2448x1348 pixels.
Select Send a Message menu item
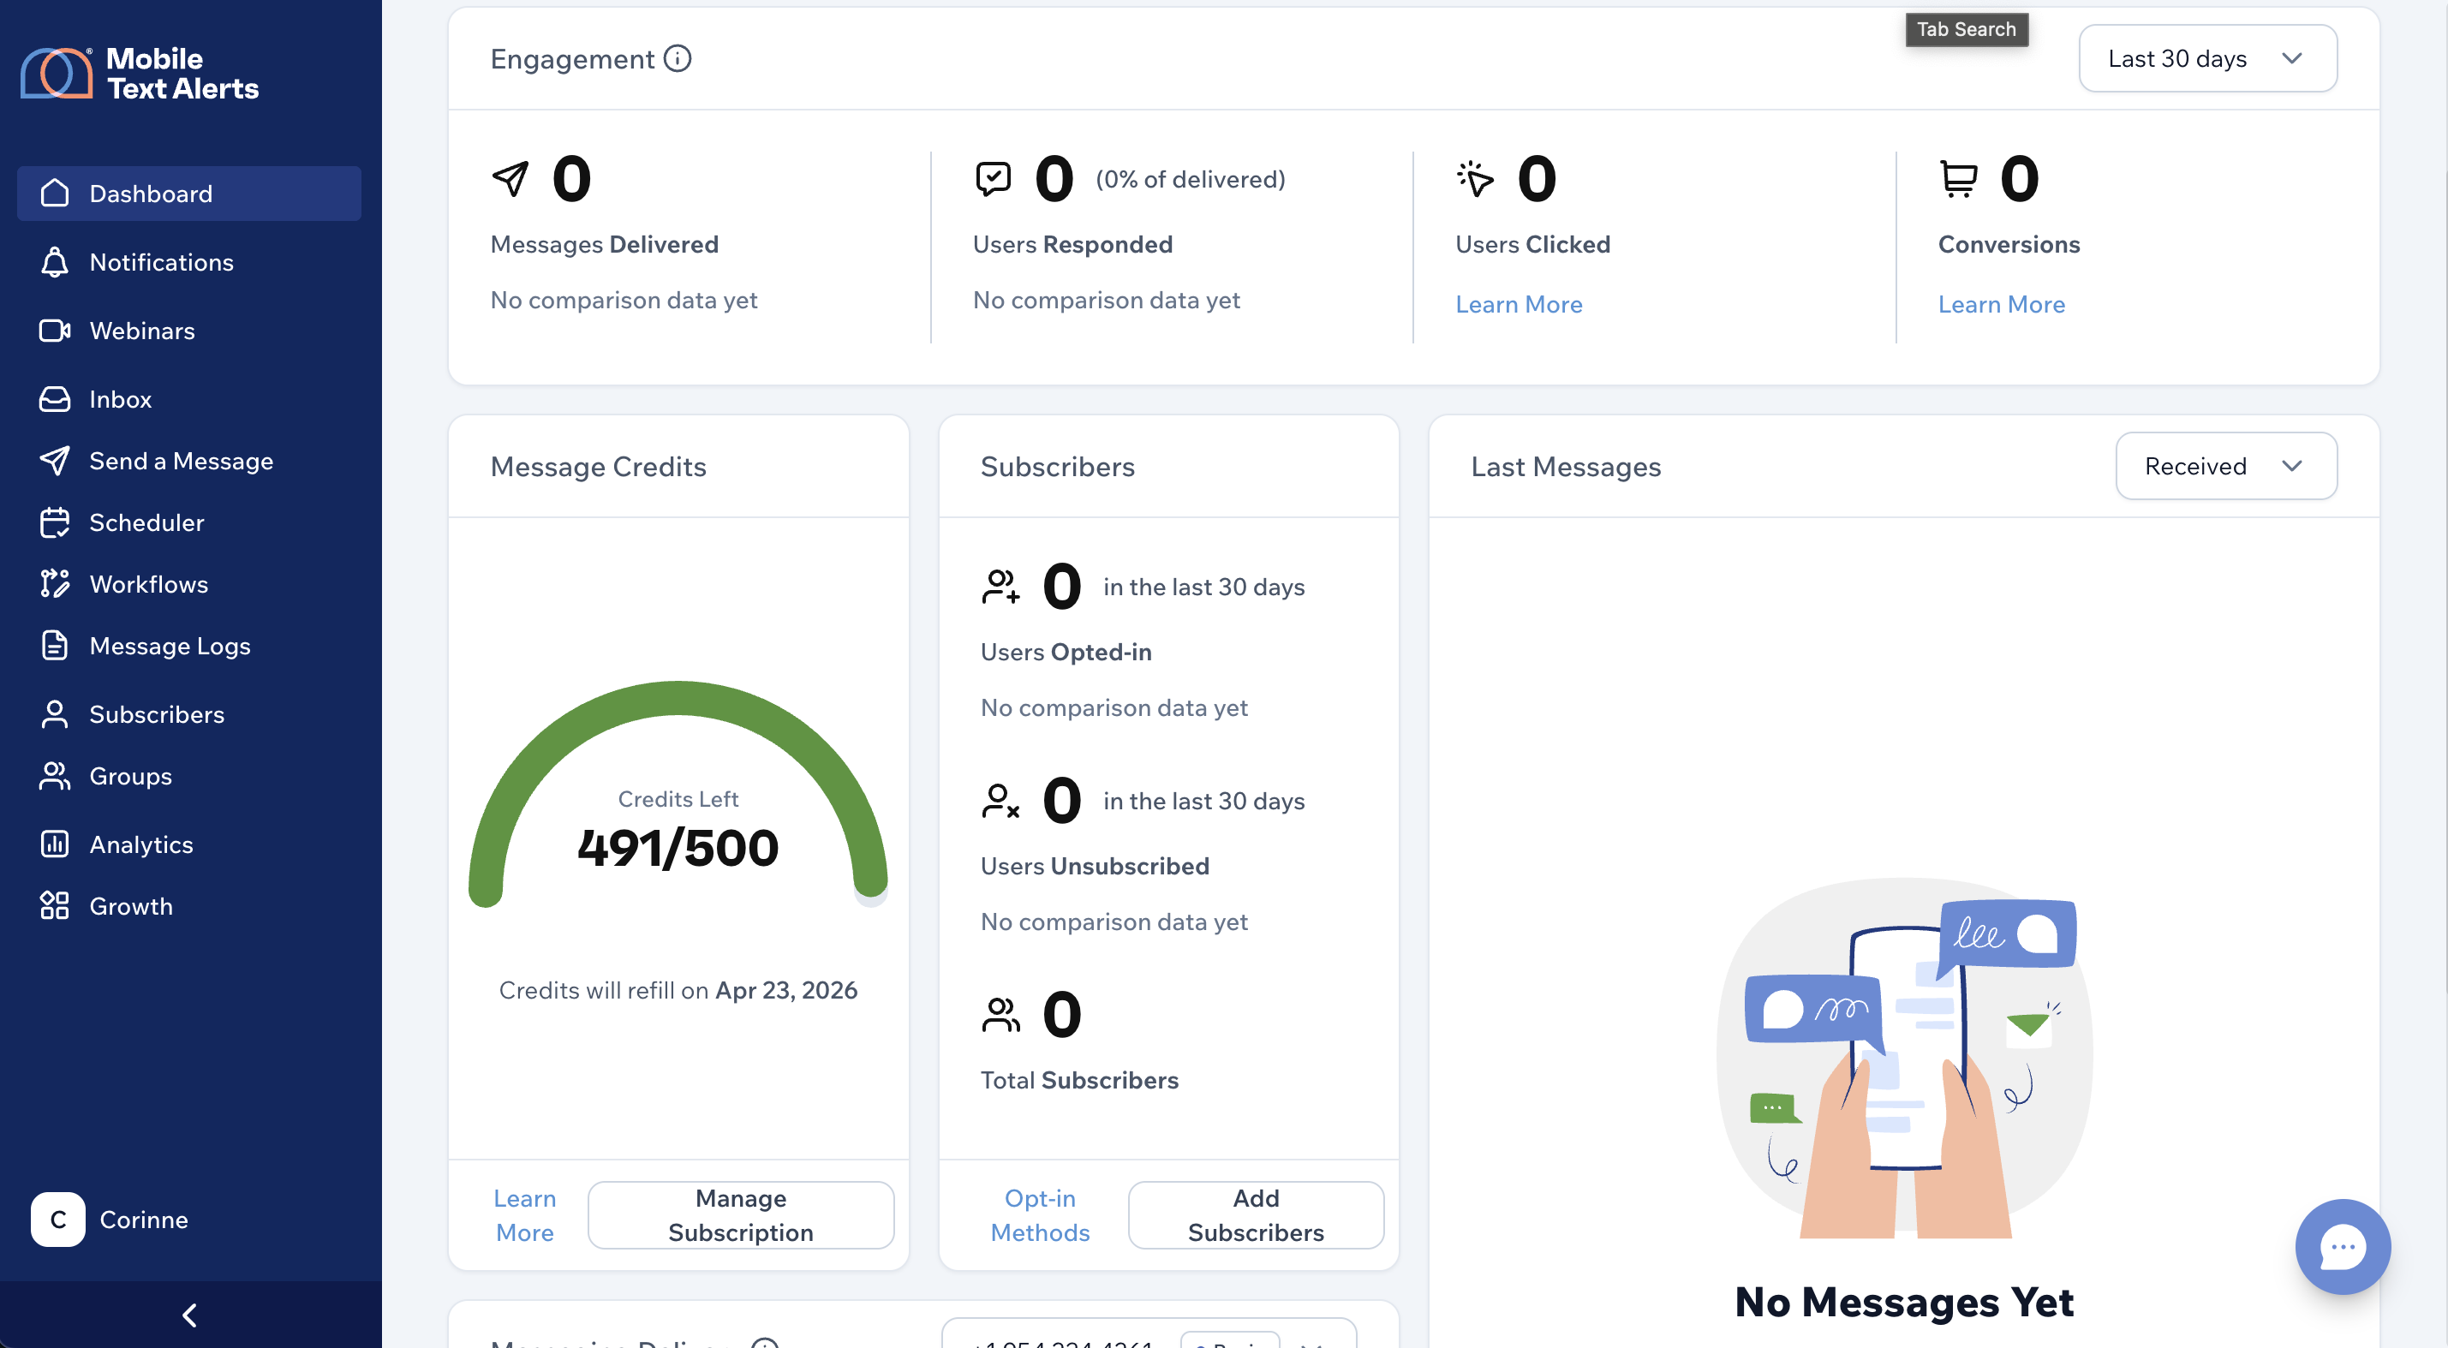coord(182,461)
